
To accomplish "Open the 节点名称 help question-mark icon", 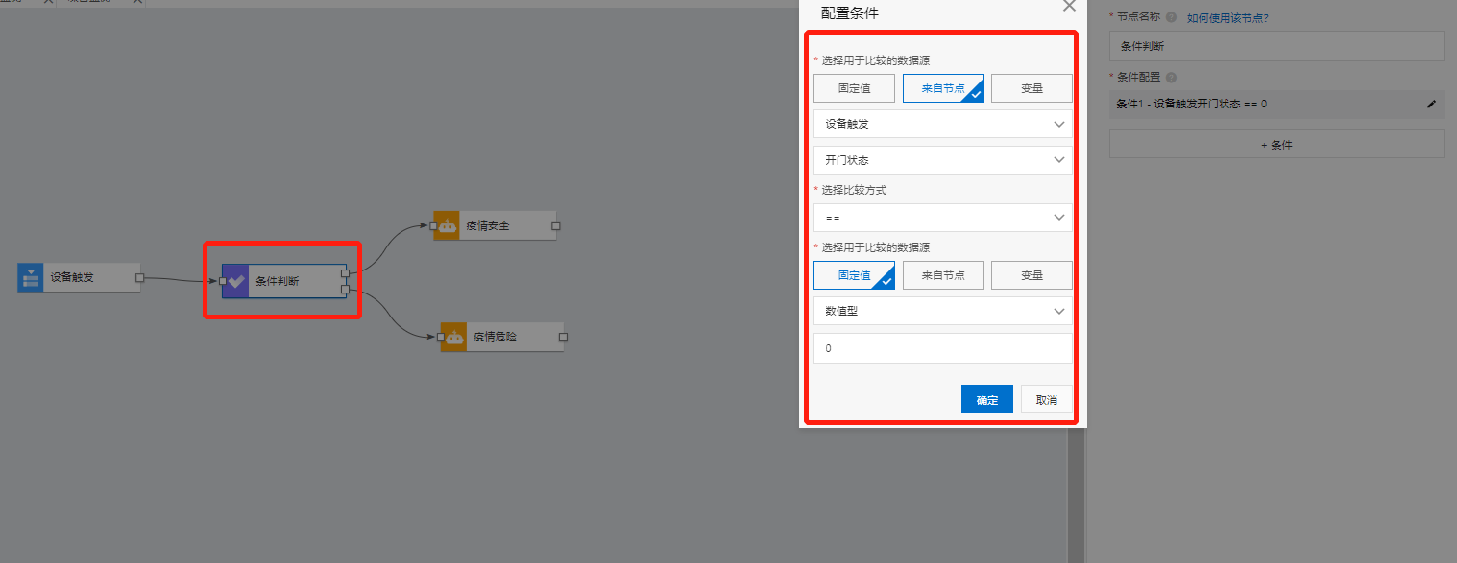I will [x=1169, y=16].
